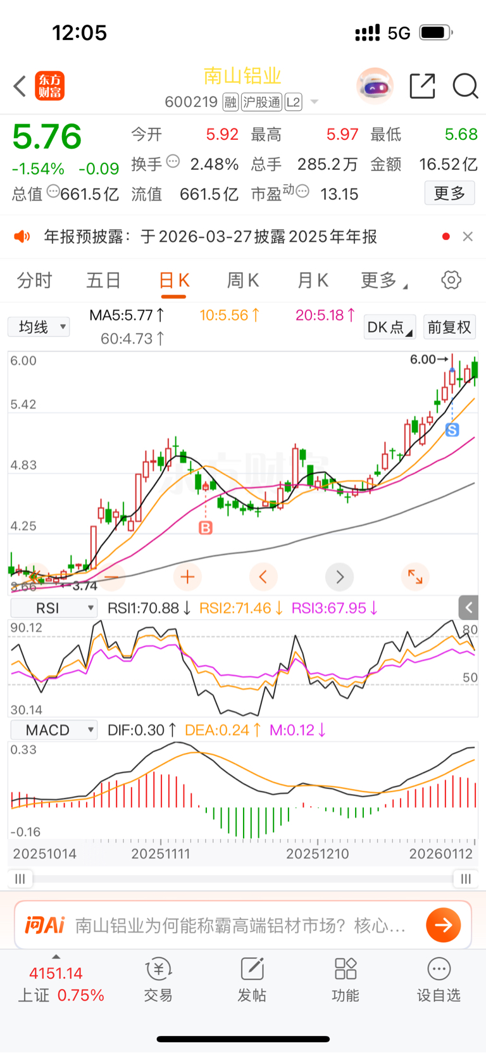Tap the current price 5.76
The height and width of the screenshot is (1053, 486).
point(47,137)
